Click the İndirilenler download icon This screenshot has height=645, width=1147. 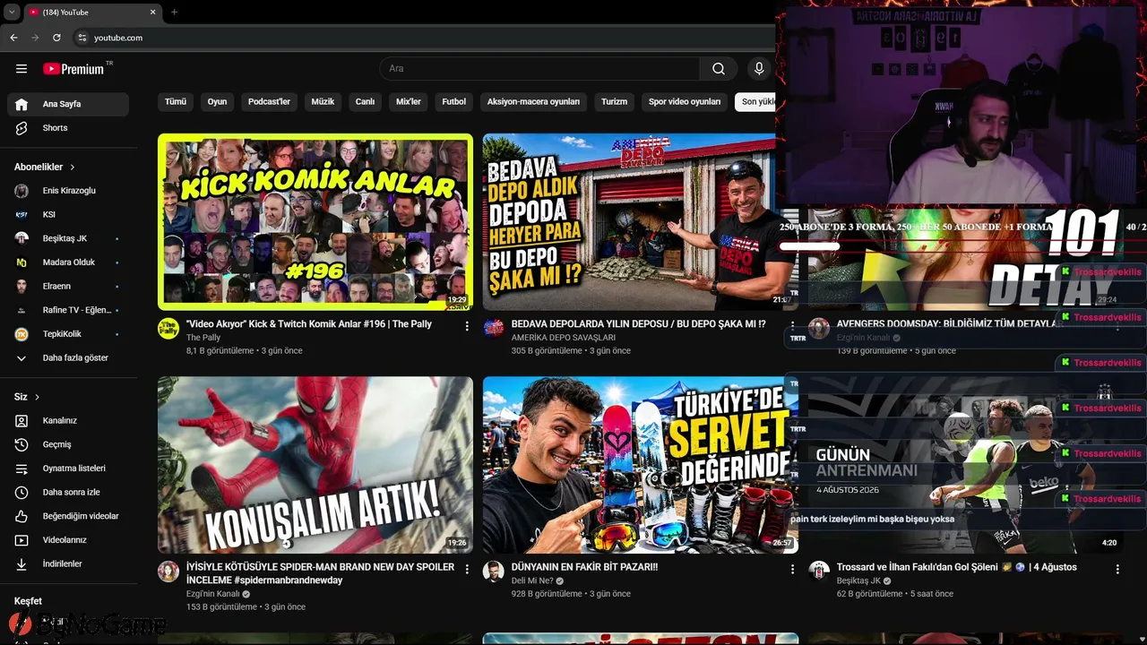tap(22, 563)
